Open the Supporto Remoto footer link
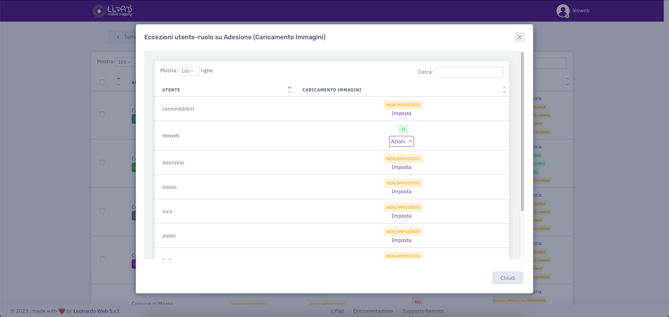The height and width of the screenshot is (317, 669). tap(423, 311)
